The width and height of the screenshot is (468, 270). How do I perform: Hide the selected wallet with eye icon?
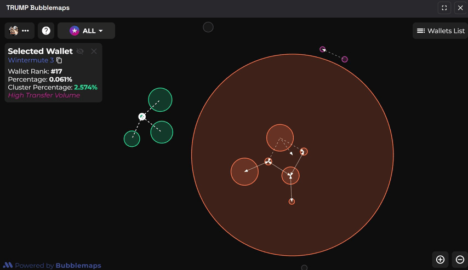(x=80, y=51)
